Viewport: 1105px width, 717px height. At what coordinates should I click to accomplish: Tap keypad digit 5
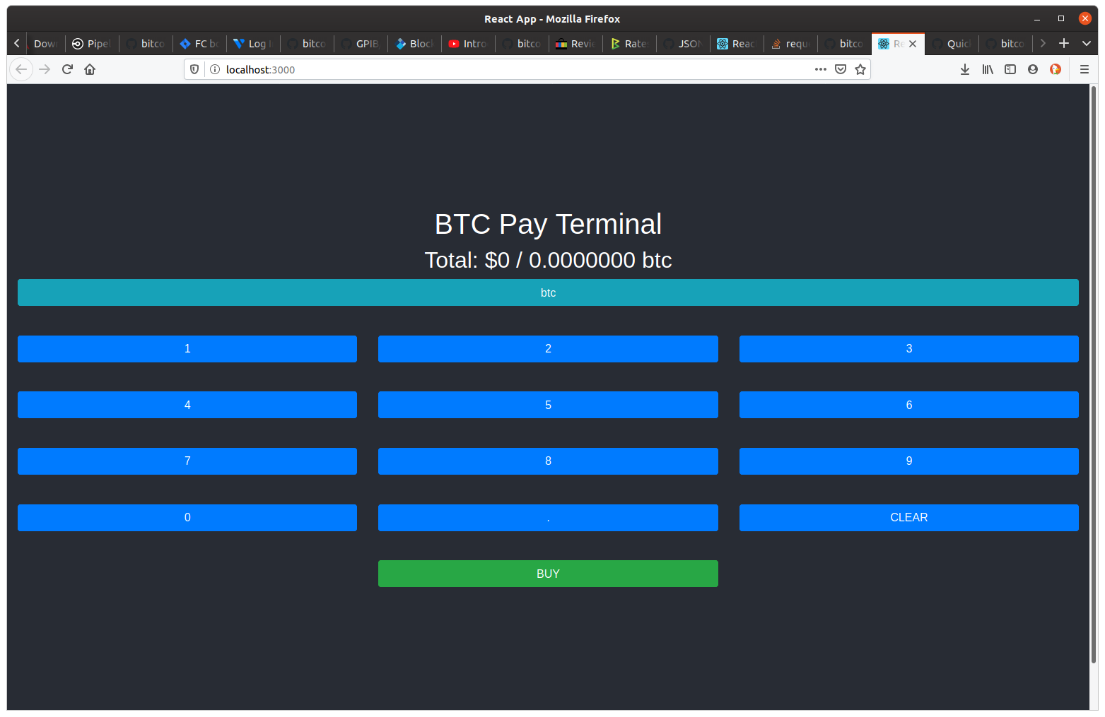point(548,405)
